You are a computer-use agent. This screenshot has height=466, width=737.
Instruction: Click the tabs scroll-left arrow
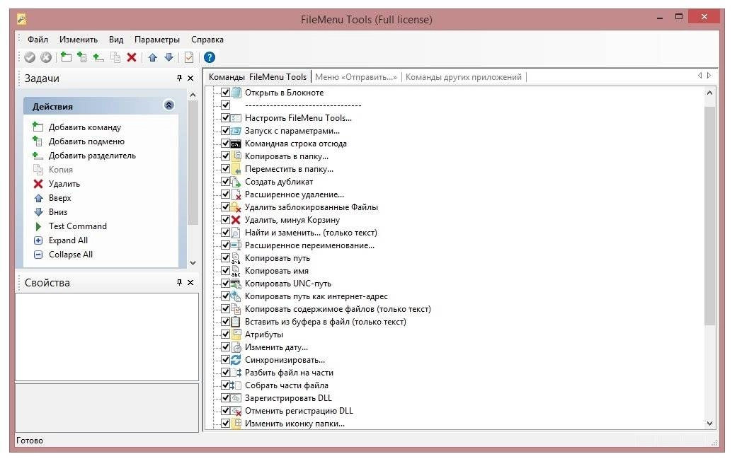tap(700, 76)
